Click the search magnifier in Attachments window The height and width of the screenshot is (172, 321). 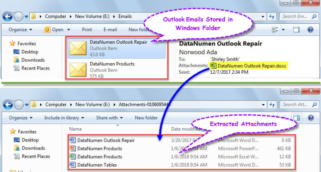point(314,105)
